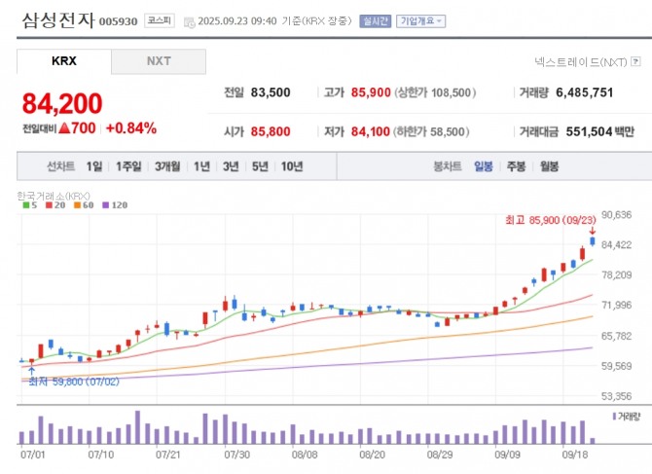
Task: Open the 기업개요 dropdown
Action: (x=420, y=20)
